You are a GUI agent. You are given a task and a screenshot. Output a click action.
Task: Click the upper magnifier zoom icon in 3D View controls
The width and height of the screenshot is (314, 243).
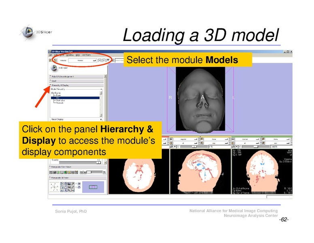[x=73, y=183]
